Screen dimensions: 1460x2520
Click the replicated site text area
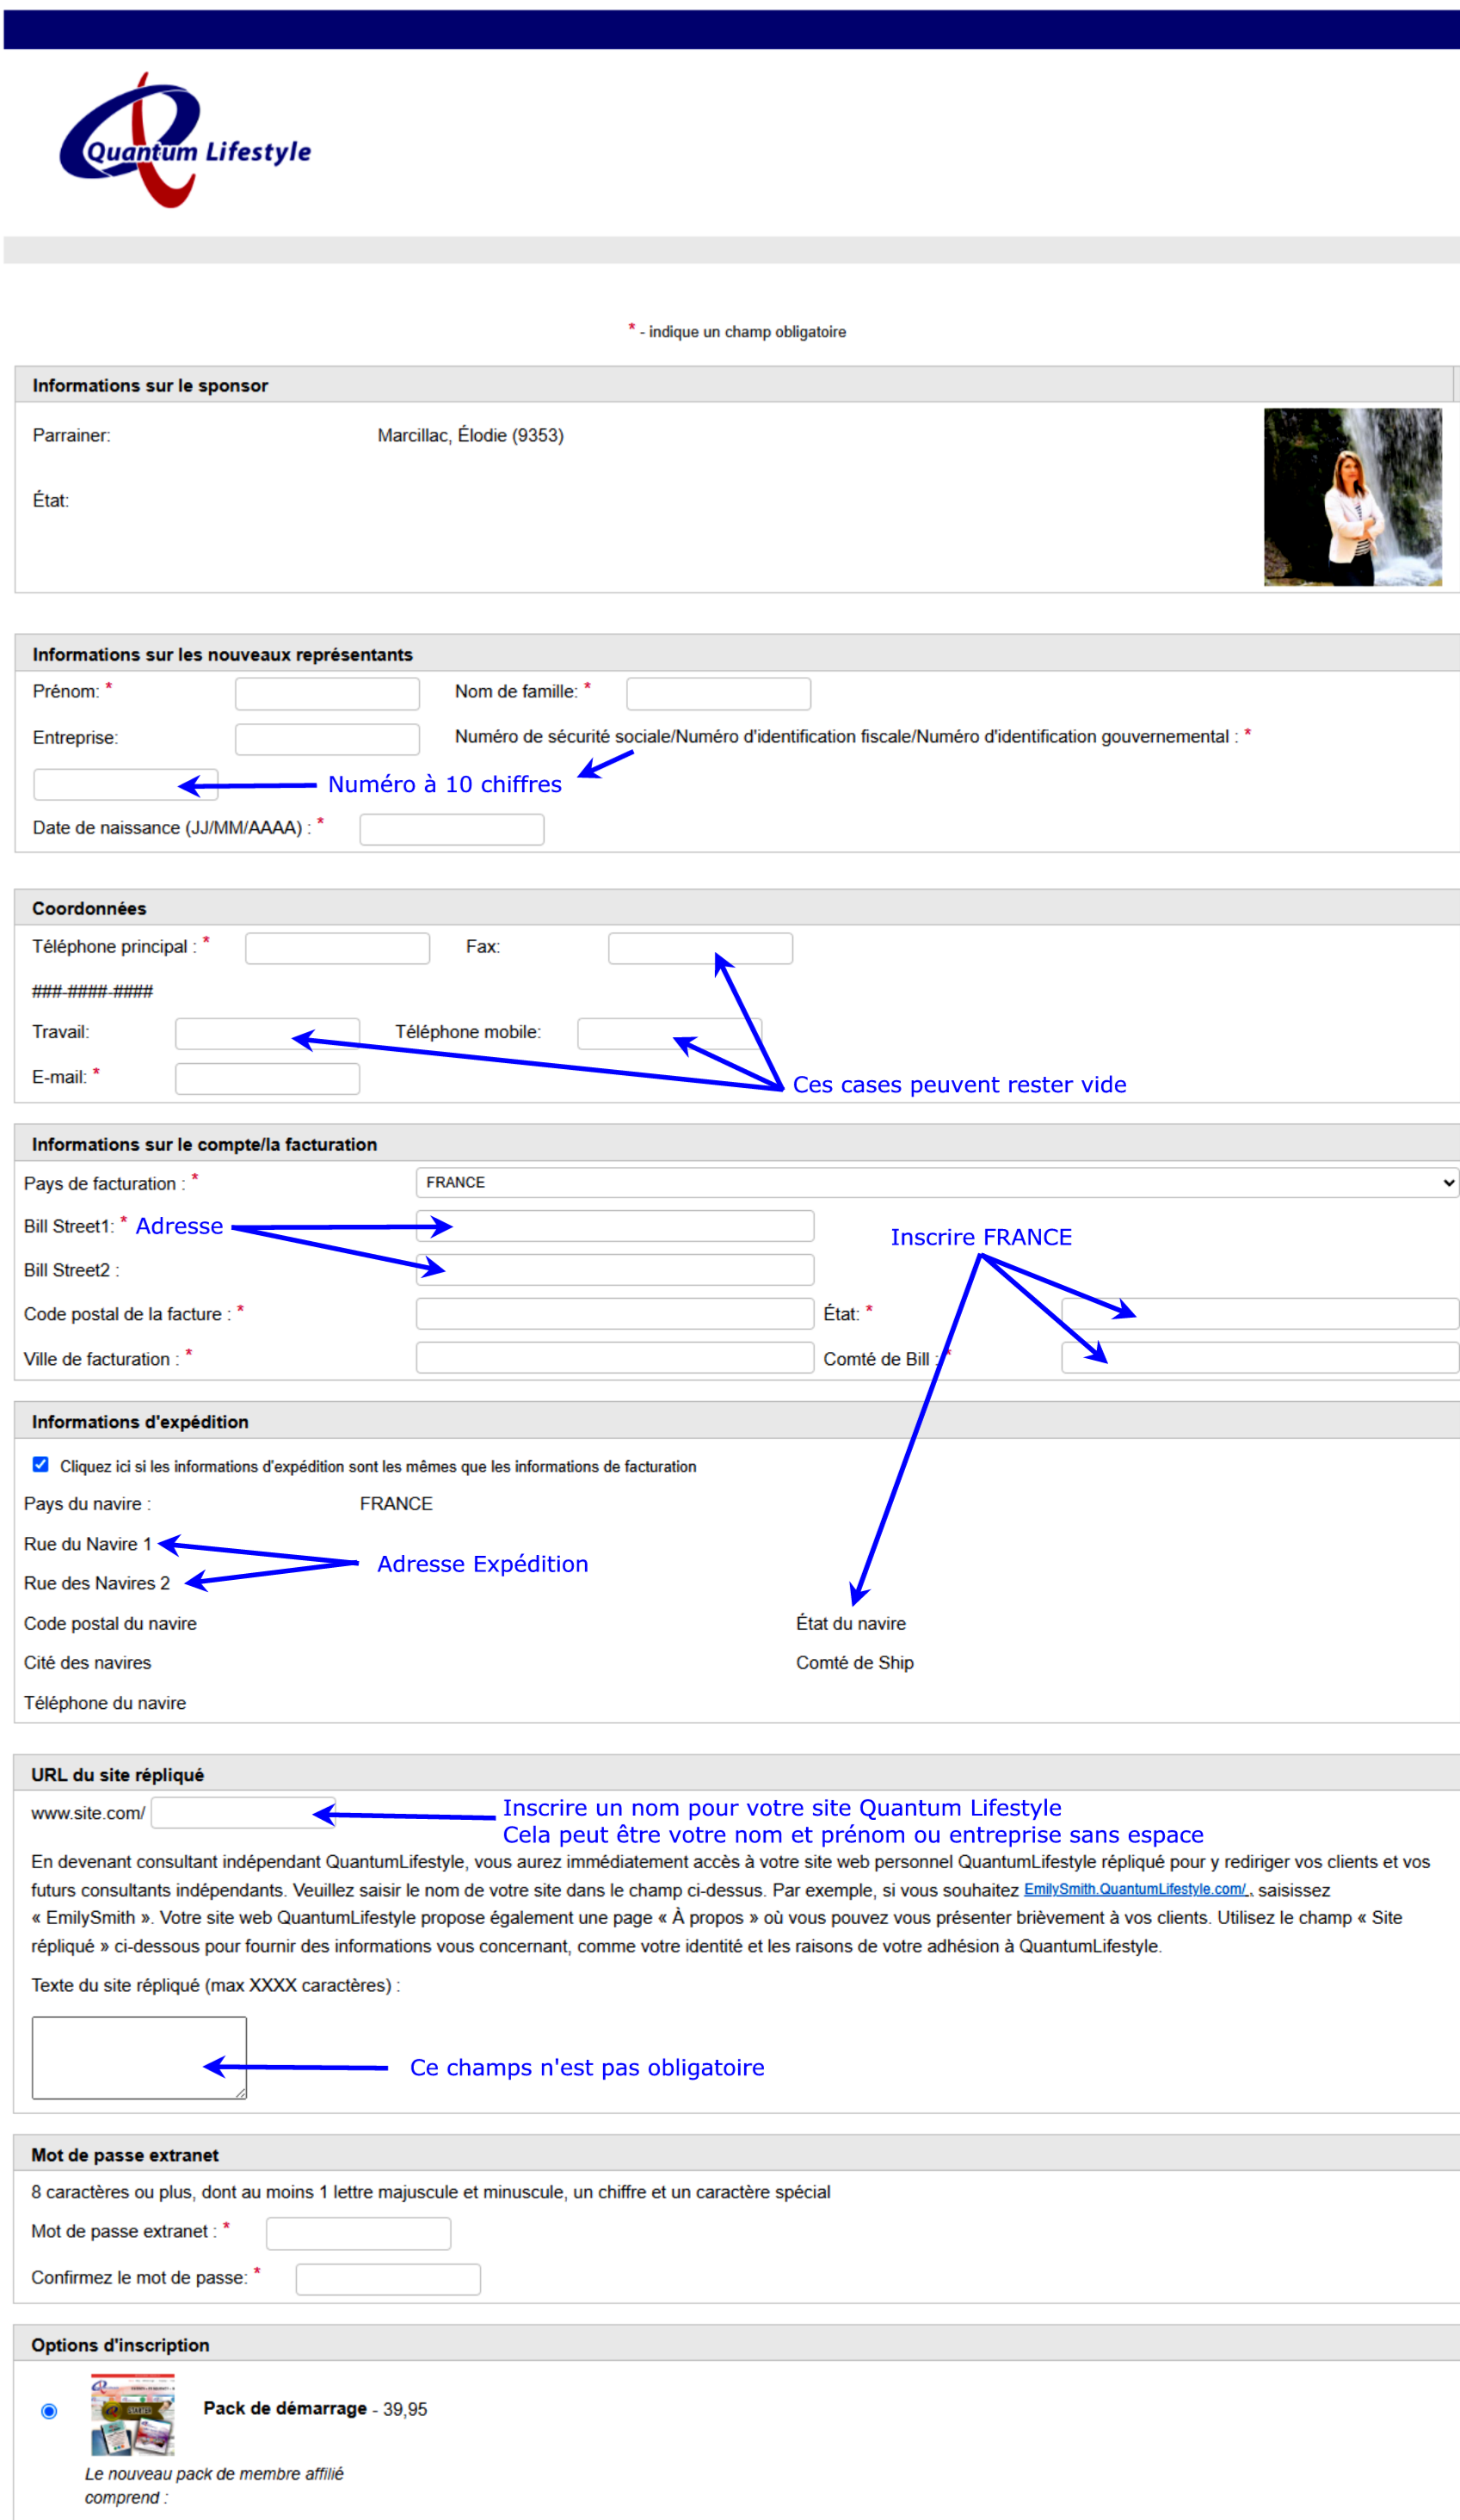point(139,2057)
